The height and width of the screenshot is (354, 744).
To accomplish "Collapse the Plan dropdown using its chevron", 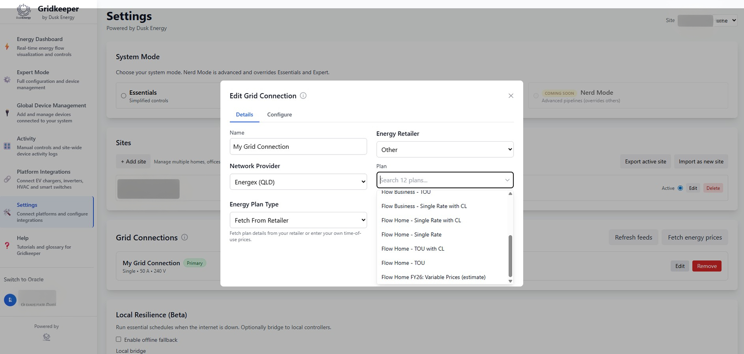I will 507,180.
